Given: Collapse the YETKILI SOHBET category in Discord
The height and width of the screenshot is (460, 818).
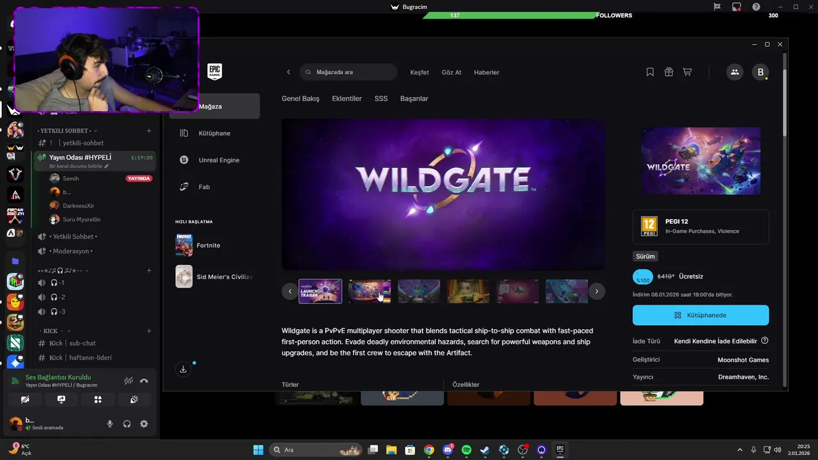Looking at the screenshot, I should [67, 131].
